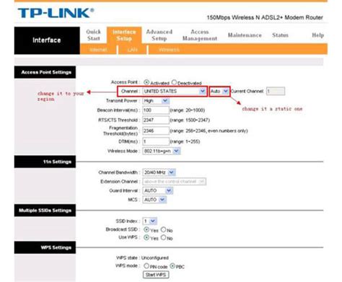
Task: Select the Internet sub-tab
Action: (x=98, y=50)
